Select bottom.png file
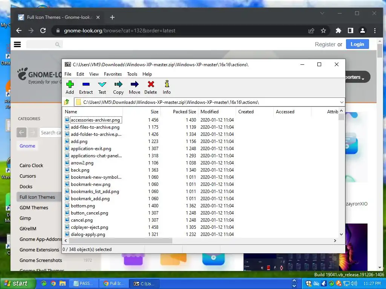This screenshot has width=386, height=289. pyautogui.click(x=83, y=206)
